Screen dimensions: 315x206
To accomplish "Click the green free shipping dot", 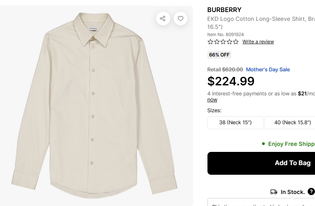I will 263,143.
